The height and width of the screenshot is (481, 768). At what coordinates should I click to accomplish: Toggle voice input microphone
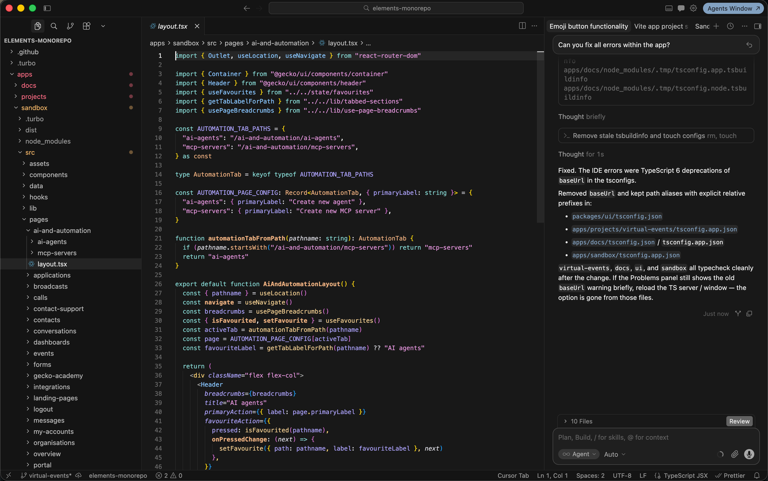[749, 454]
